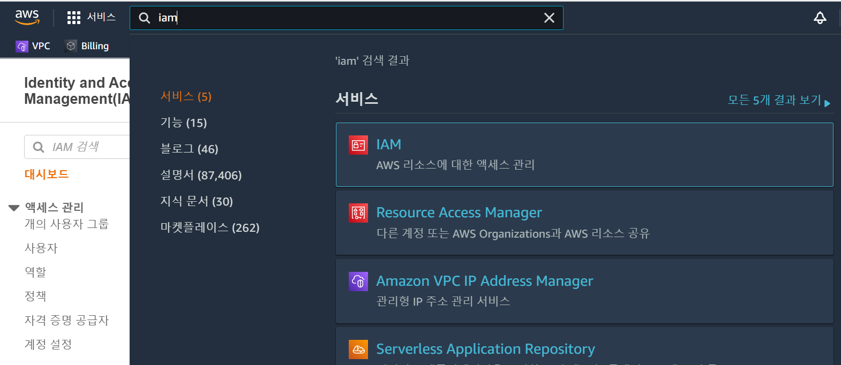Open the 서비스 menu label
This screenshot has width=841, height=365.
pos(101,17)
